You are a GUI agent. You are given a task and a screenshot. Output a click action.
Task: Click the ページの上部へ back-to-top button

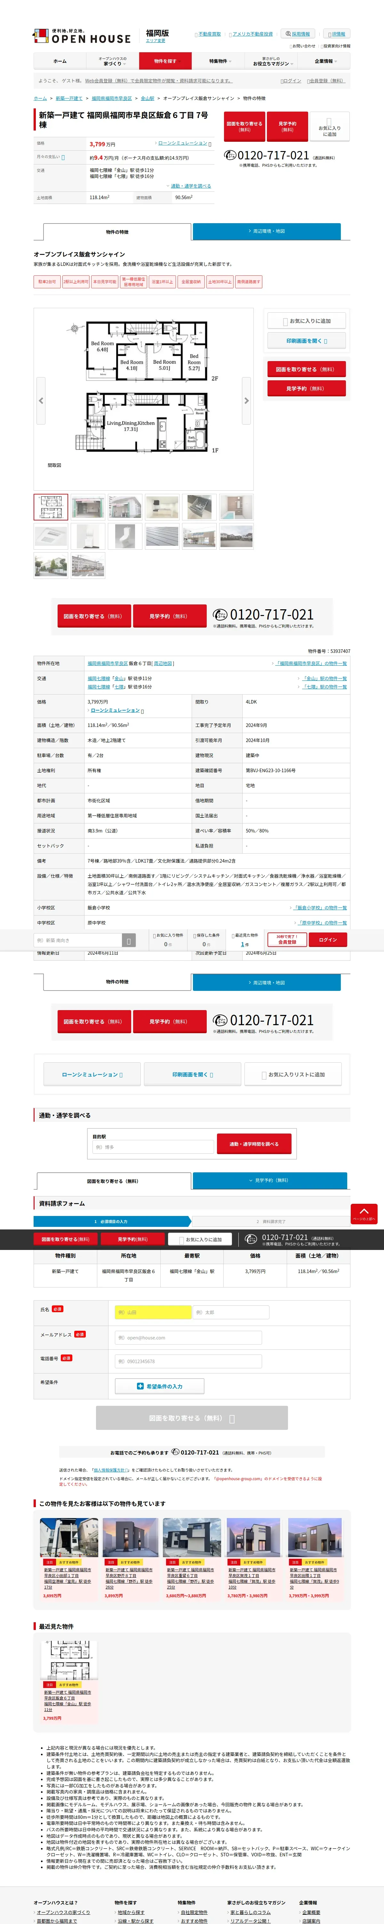point(364,1214)
